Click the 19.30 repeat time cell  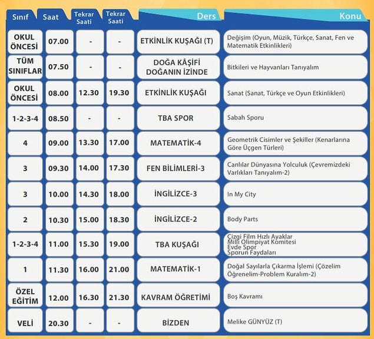click(120, 93)
